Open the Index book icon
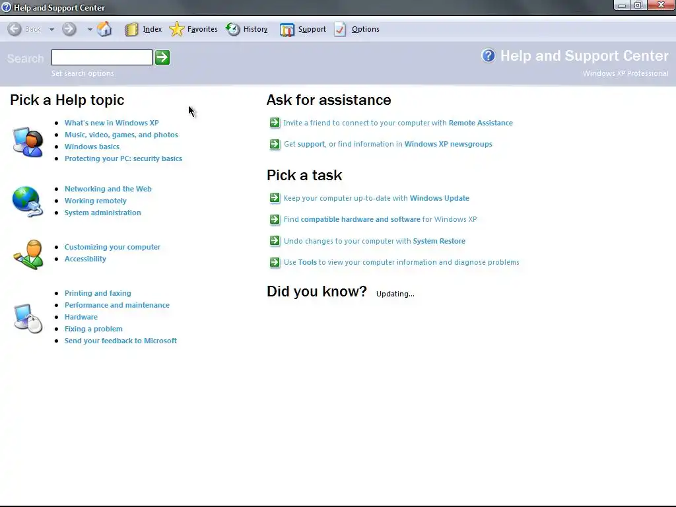The image size is (676, 507). pos(131,29)
